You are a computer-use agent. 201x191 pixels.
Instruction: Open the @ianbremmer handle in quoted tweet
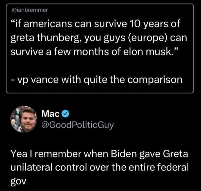(x=30, y=10)
